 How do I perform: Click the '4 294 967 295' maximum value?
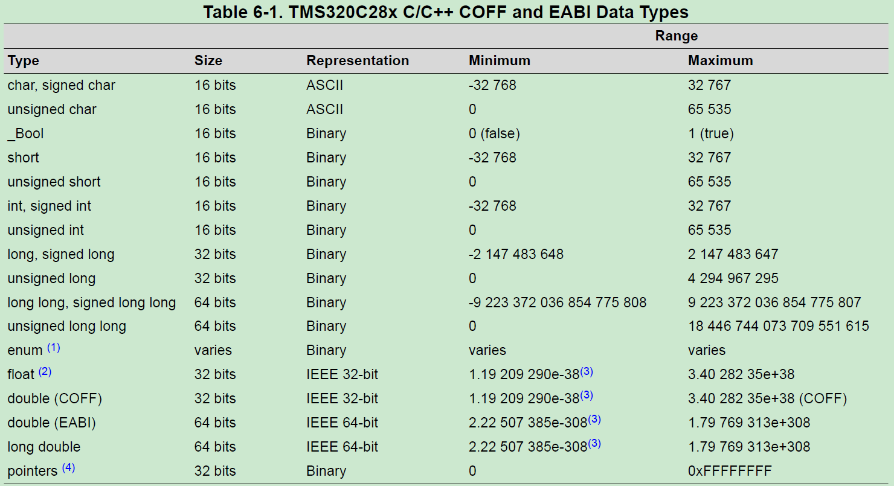[733, 278]
